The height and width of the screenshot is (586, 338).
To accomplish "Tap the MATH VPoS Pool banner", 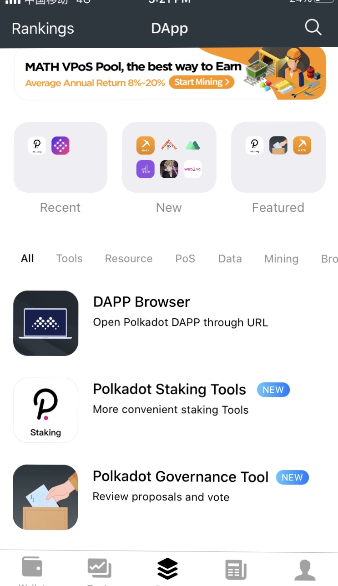I will tap(170, 74).
